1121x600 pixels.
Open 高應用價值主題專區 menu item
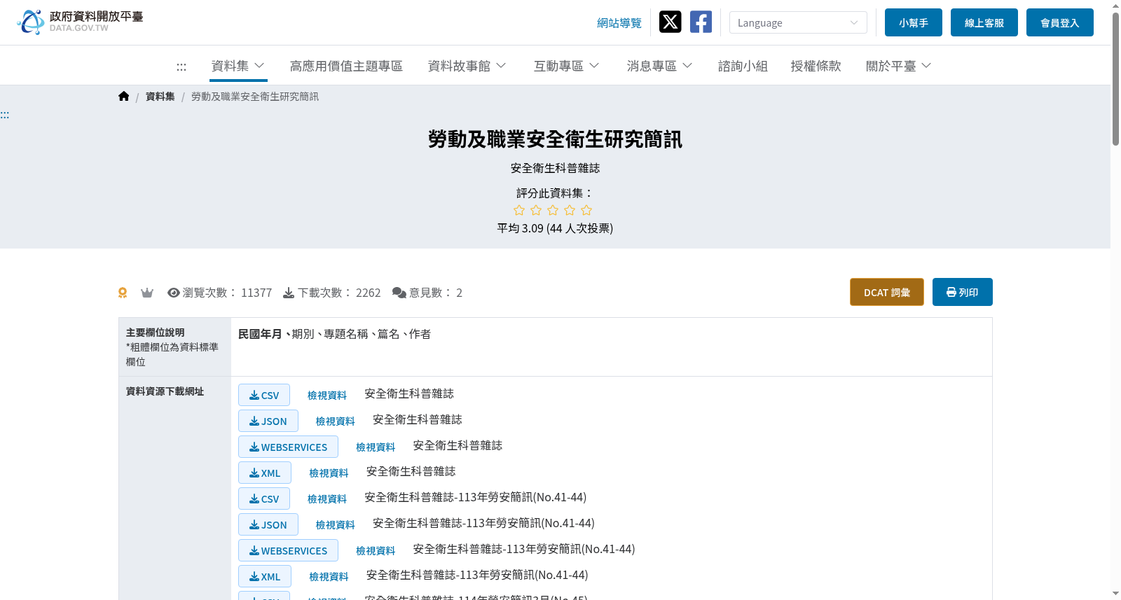346,66
